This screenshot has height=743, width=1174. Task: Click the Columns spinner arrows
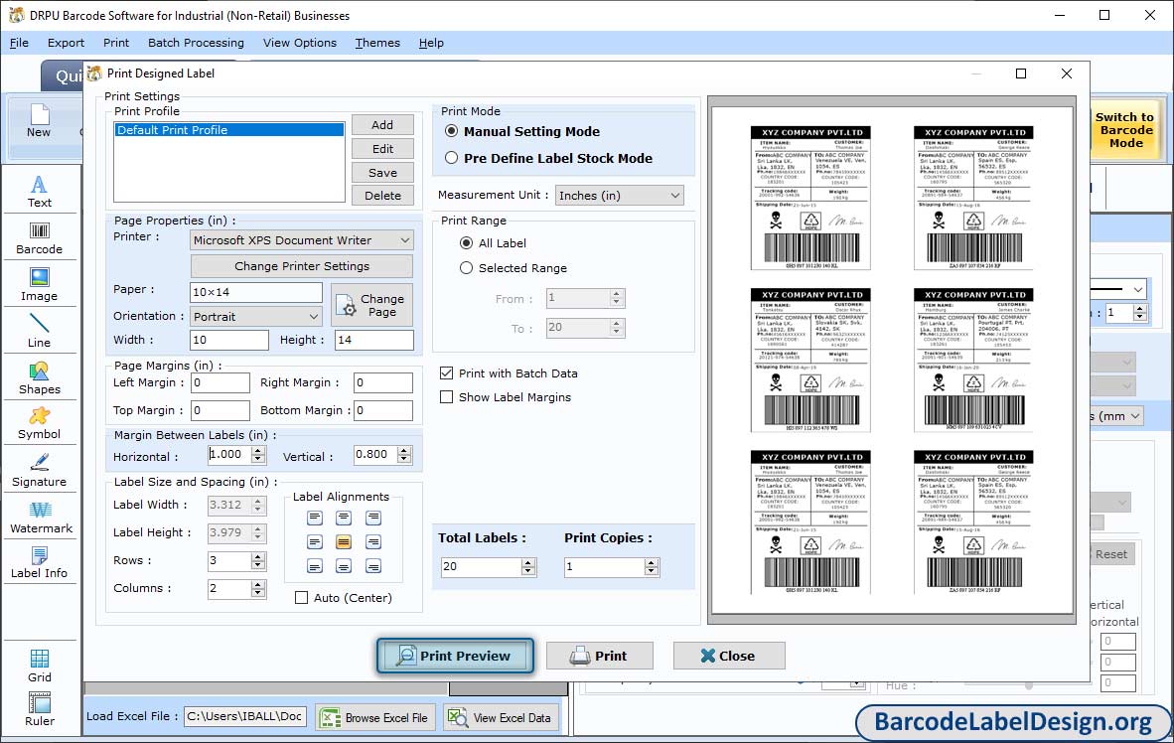click(258, 589)
